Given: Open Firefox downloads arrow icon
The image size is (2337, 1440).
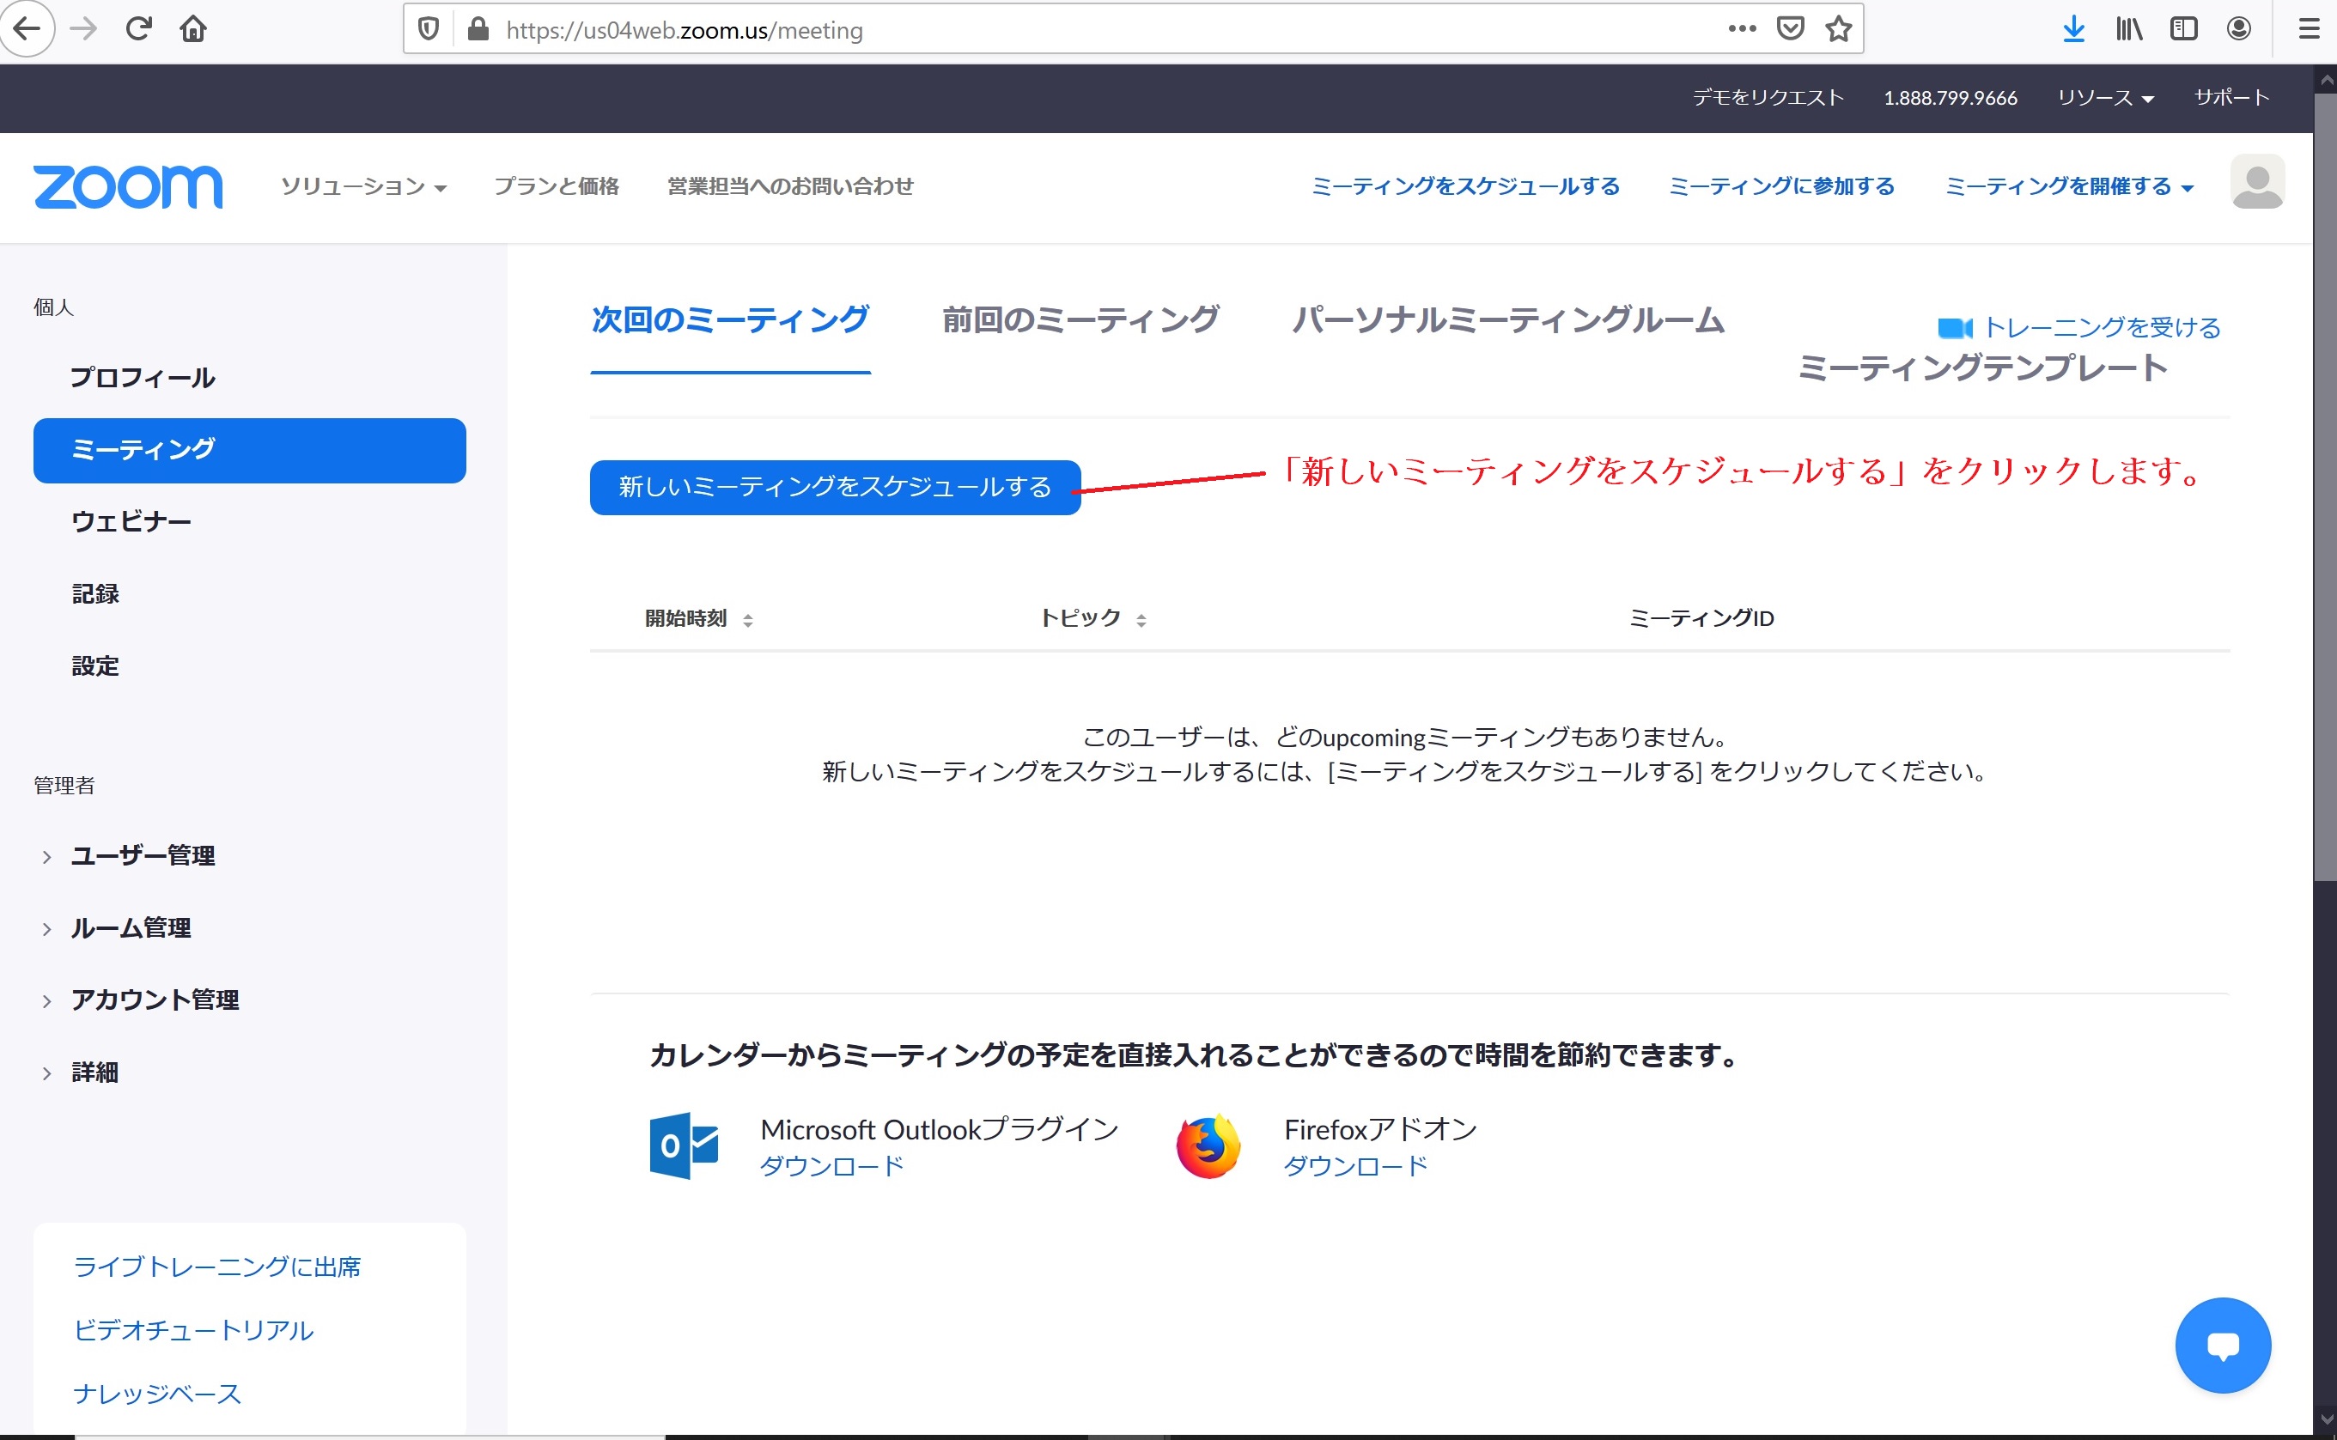Looking at the screenshot, I should pyautogui.click(x=2073, y=28).
